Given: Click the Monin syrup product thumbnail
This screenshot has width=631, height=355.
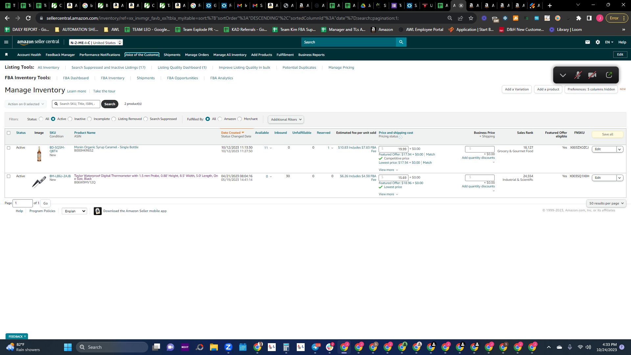Looking at the screenshot, I should click(x=39, y=154).
